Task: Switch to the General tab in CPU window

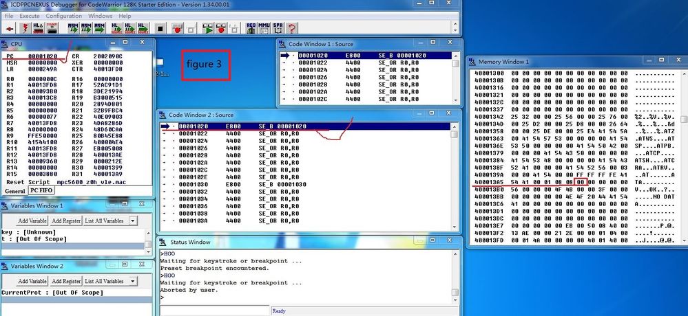Action: (15, 191)
